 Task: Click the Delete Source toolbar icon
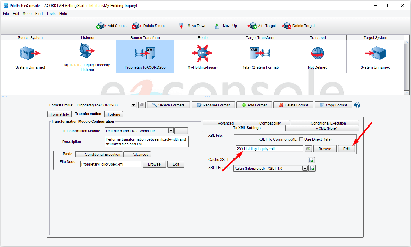point(136,26)
